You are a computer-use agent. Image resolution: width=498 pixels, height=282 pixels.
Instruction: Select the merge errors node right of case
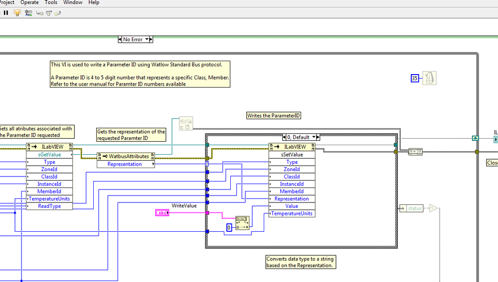(415, 152)
